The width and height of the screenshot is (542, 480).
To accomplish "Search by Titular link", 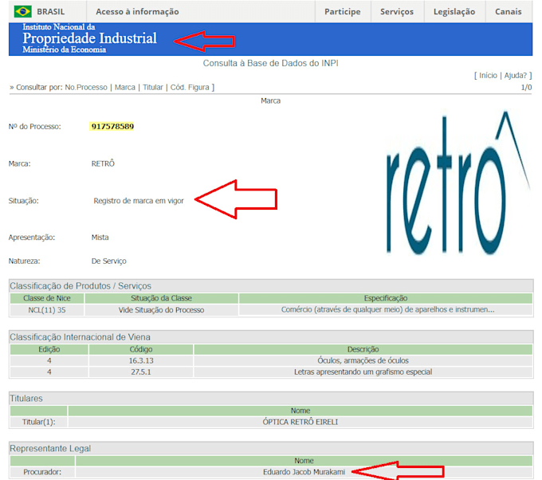I will coord(153,88).
